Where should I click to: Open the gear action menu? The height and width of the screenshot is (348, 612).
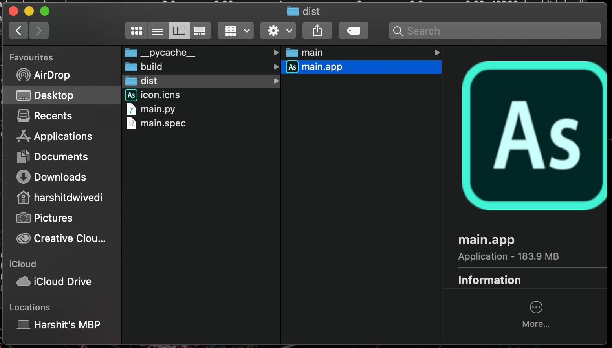[279, 31]
